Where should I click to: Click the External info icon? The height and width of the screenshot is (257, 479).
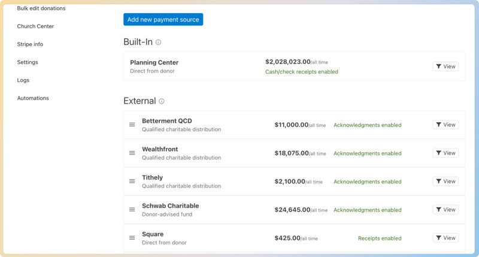[162, 101]
